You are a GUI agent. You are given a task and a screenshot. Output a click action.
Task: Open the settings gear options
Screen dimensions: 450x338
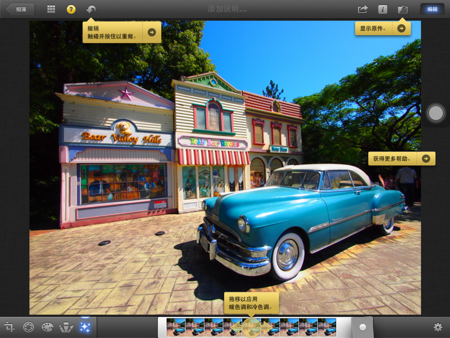coord(437,327)
